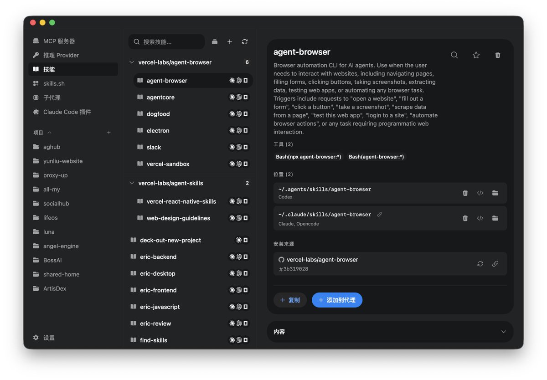Click the OpenAI icon on agentcore row
Screen dimensions: 547x380
click(x=239, y=97)
